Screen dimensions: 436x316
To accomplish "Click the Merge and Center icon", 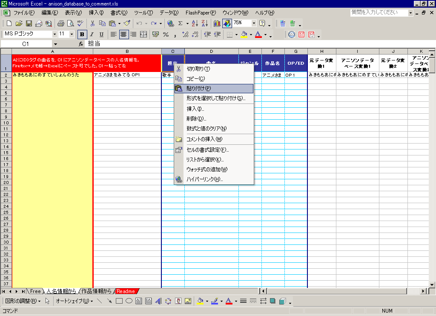I will [143, 34].
